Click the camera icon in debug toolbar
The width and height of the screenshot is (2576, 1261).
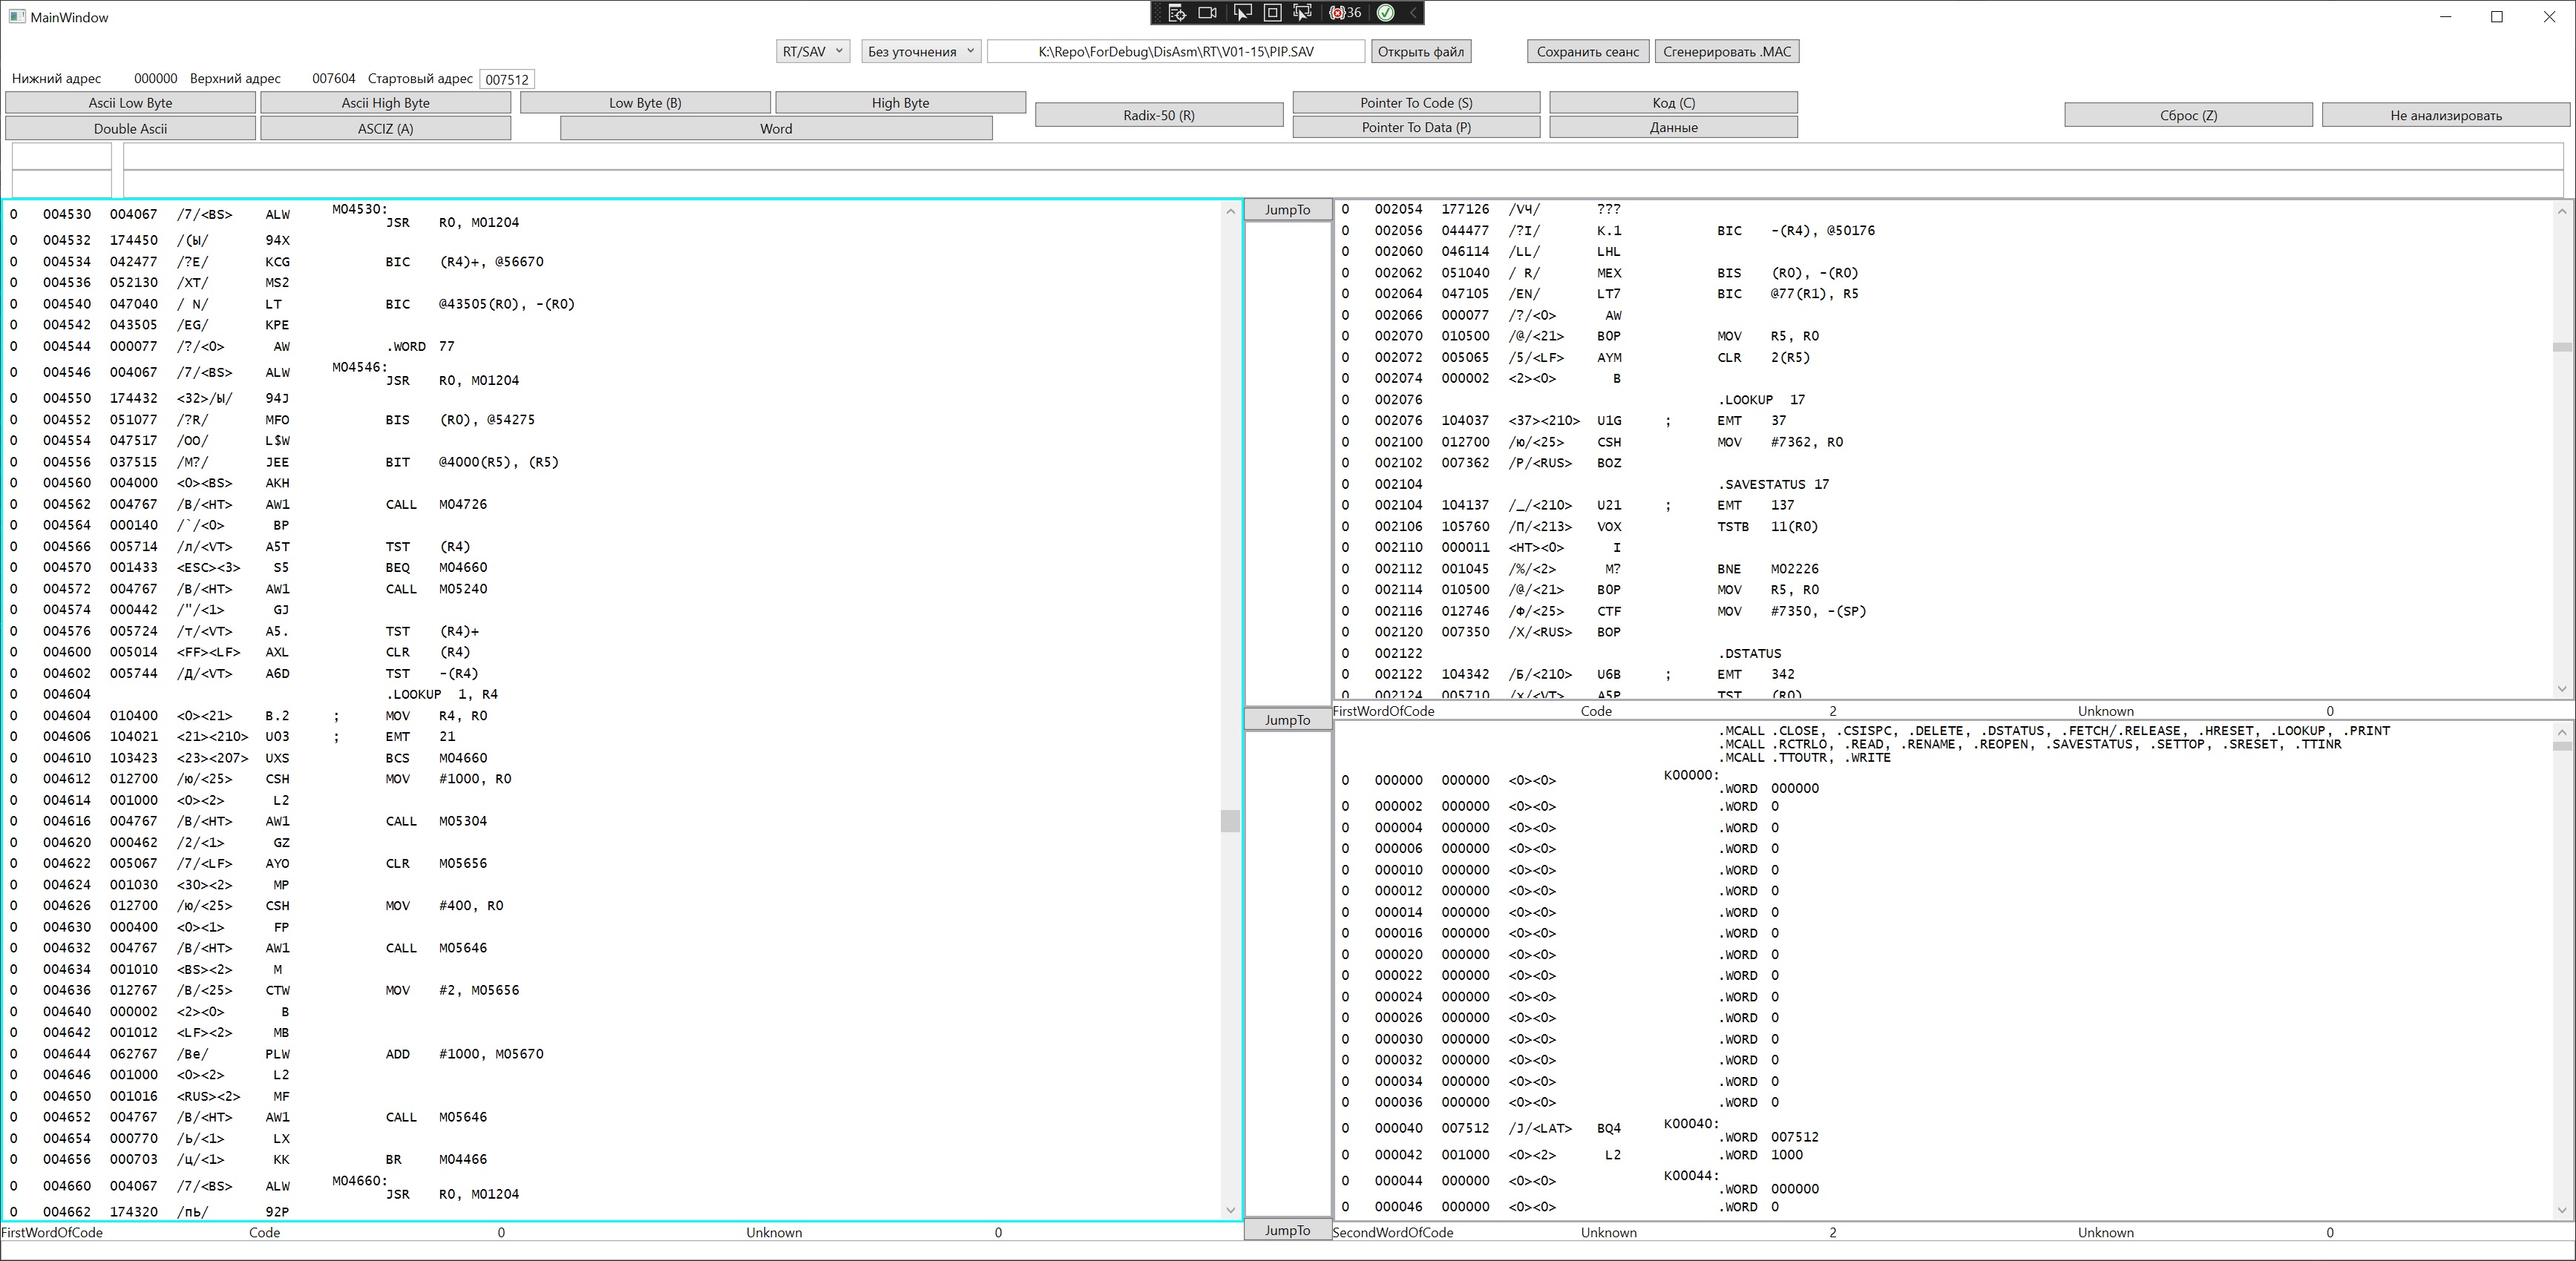1208,13
